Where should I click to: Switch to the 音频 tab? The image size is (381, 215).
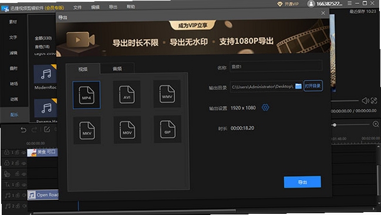pos(117,69)
